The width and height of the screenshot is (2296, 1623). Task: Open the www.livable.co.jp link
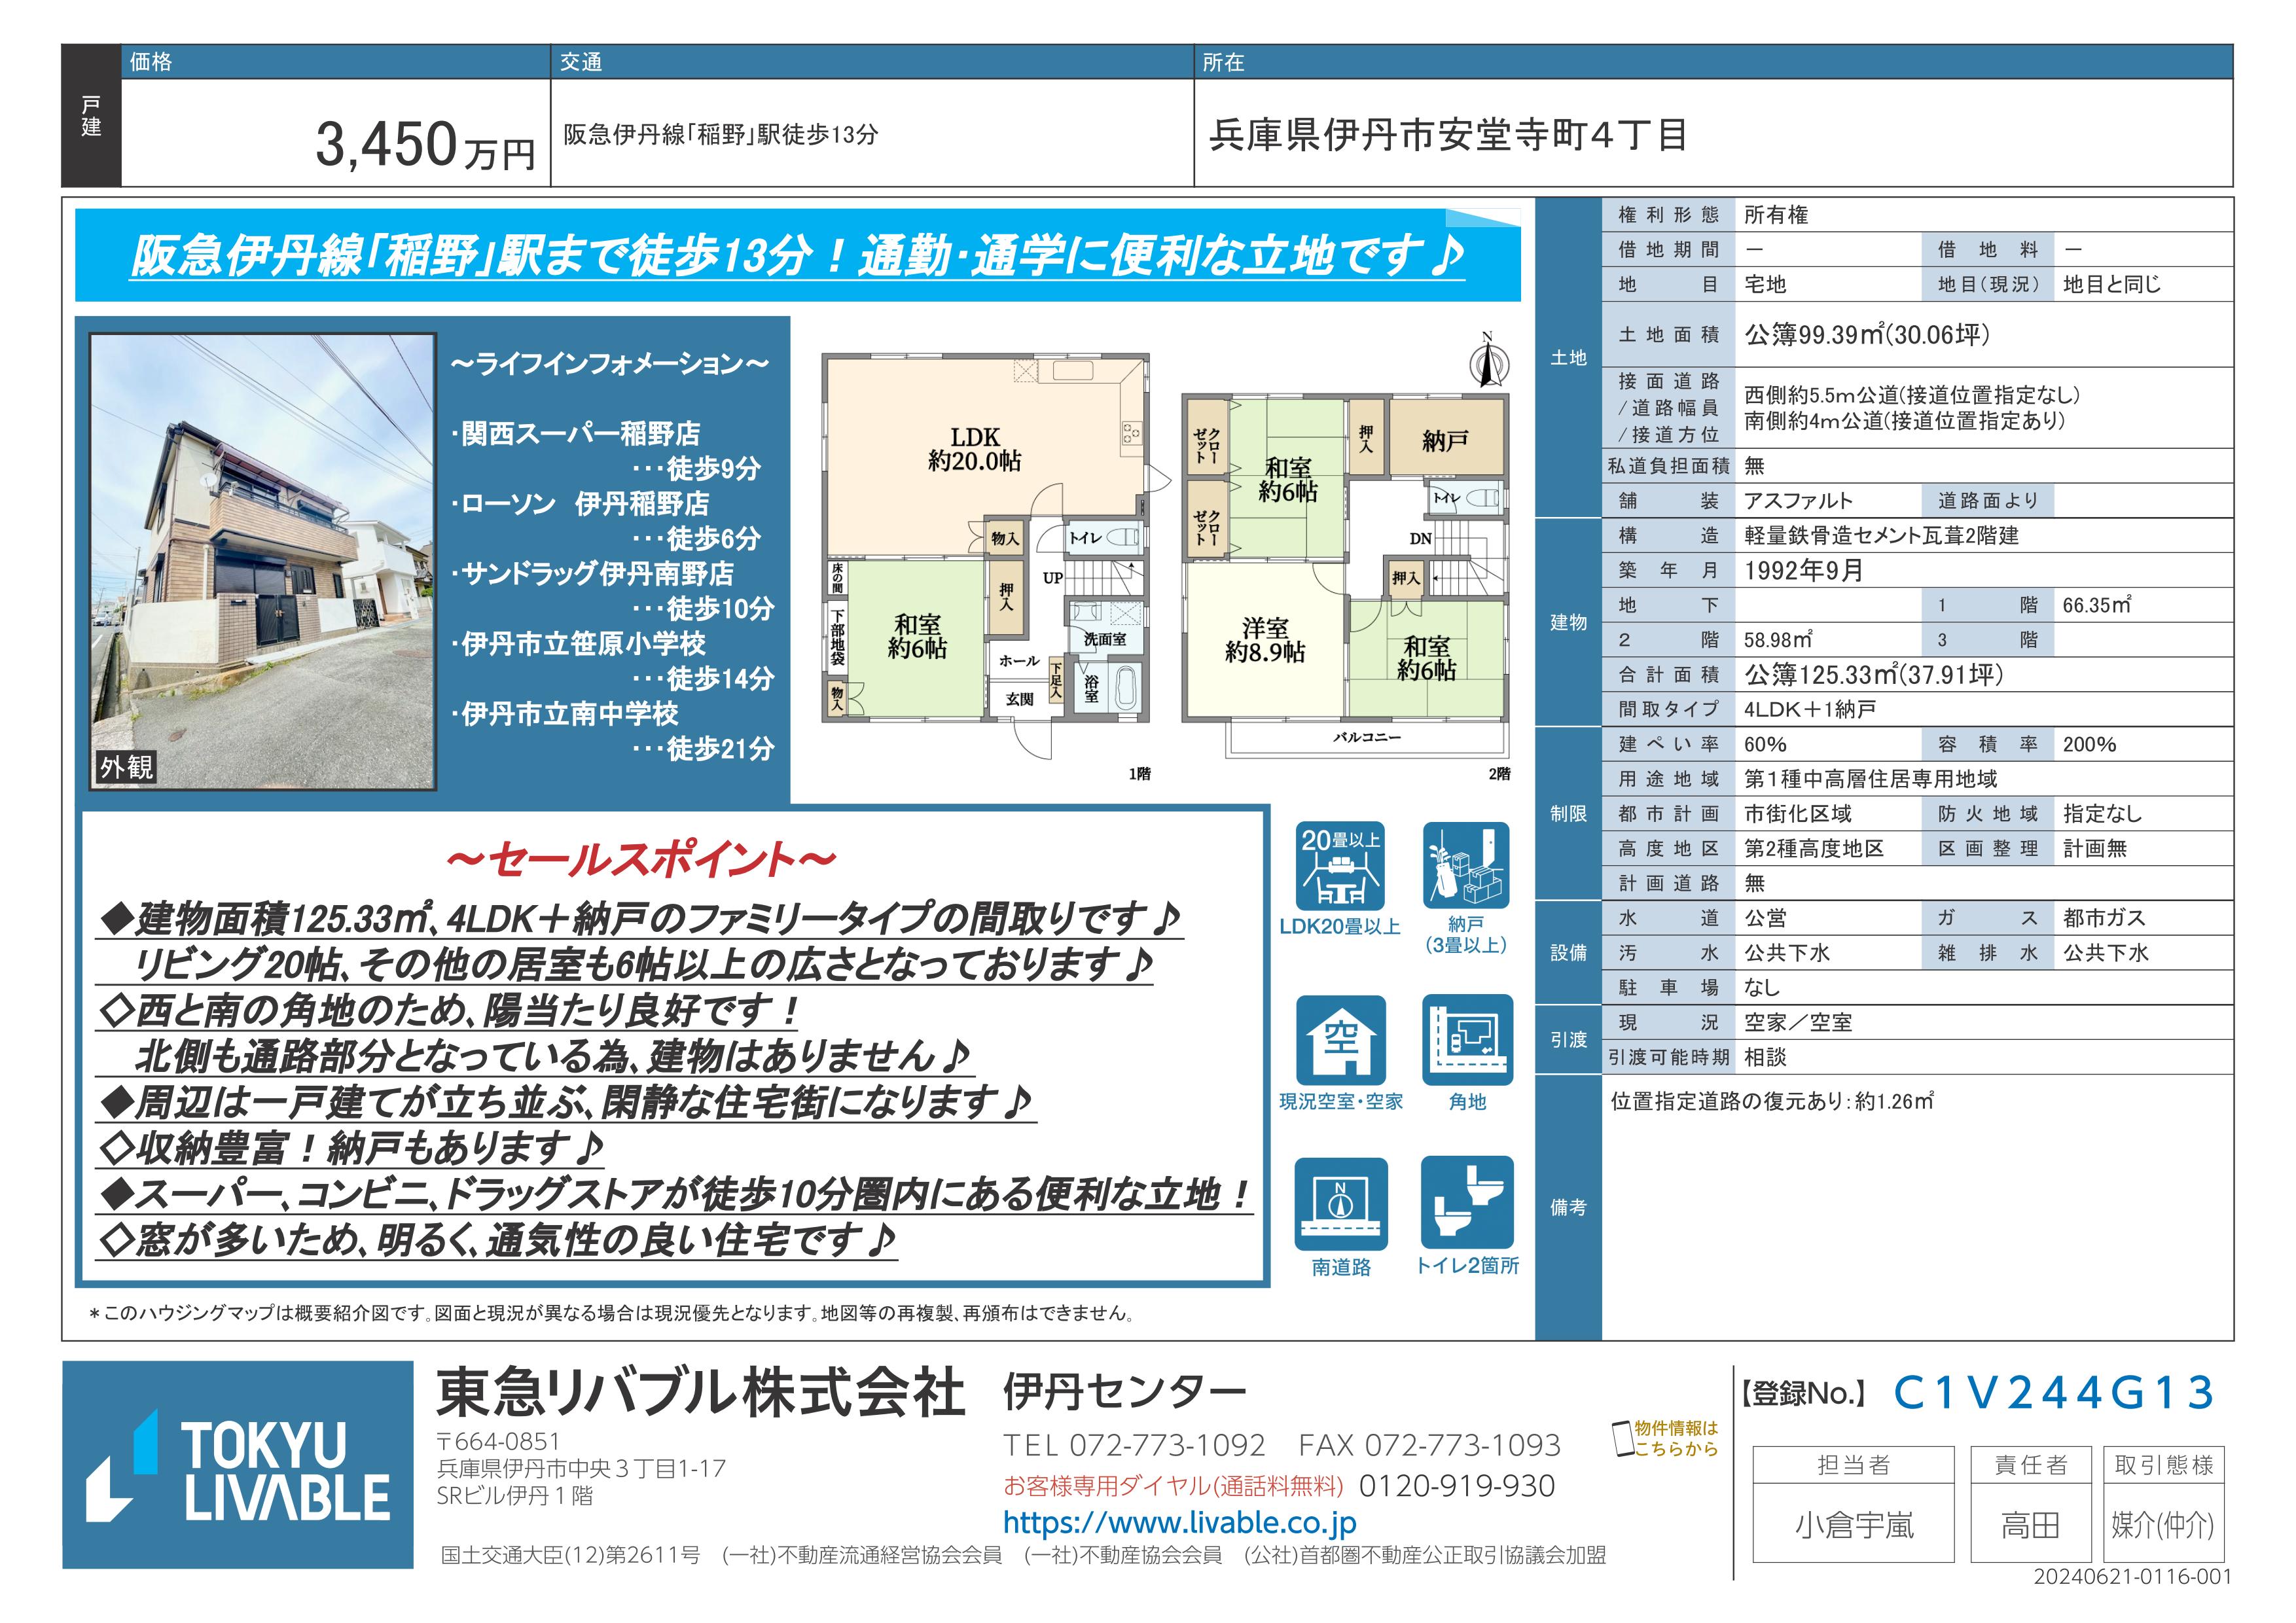point(1179,1523)
